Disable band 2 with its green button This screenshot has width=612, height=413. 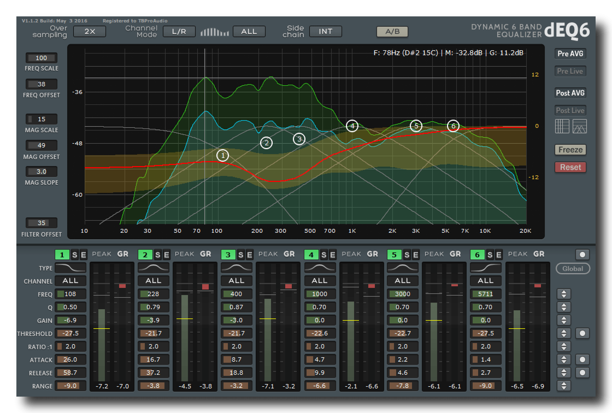[145, 255]
